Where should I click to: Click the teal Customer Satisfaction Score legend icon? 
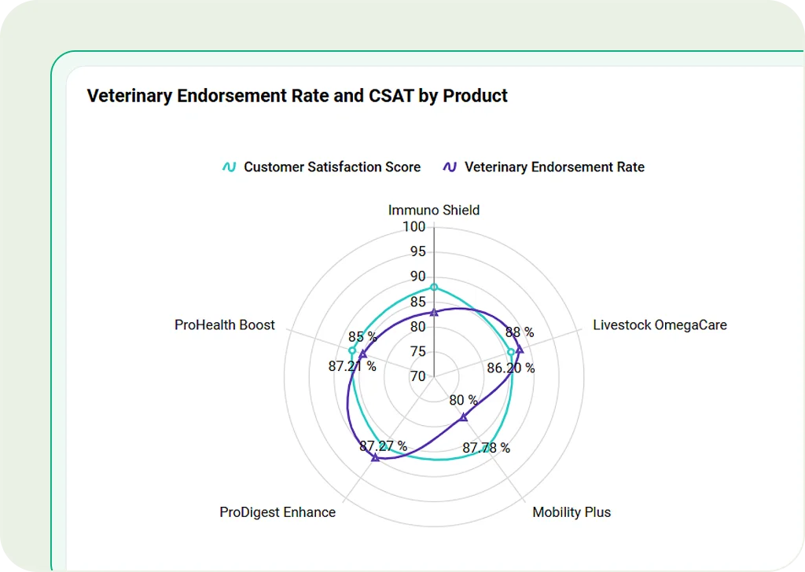[x=229, y=167]
